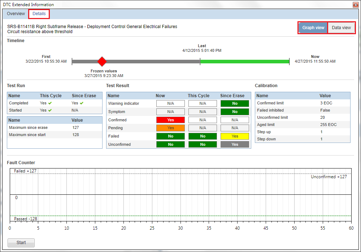Click the 'Failed inhibited' calibration row
361x252 pixels.
coord(303,110)
